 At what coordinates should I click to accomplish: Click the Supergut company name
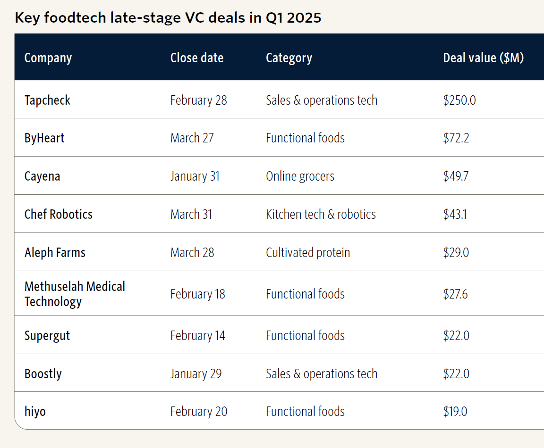pyautogui.click(x=47, y=336)
